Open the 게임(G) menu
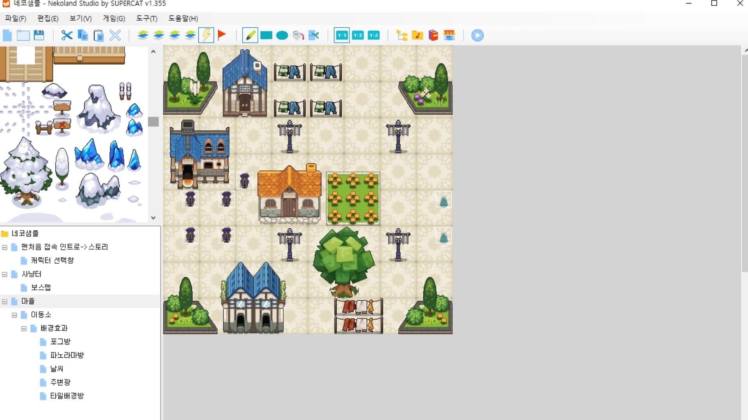Image resolution: width=748 pixels, height=420 pixels. (114, 18)
